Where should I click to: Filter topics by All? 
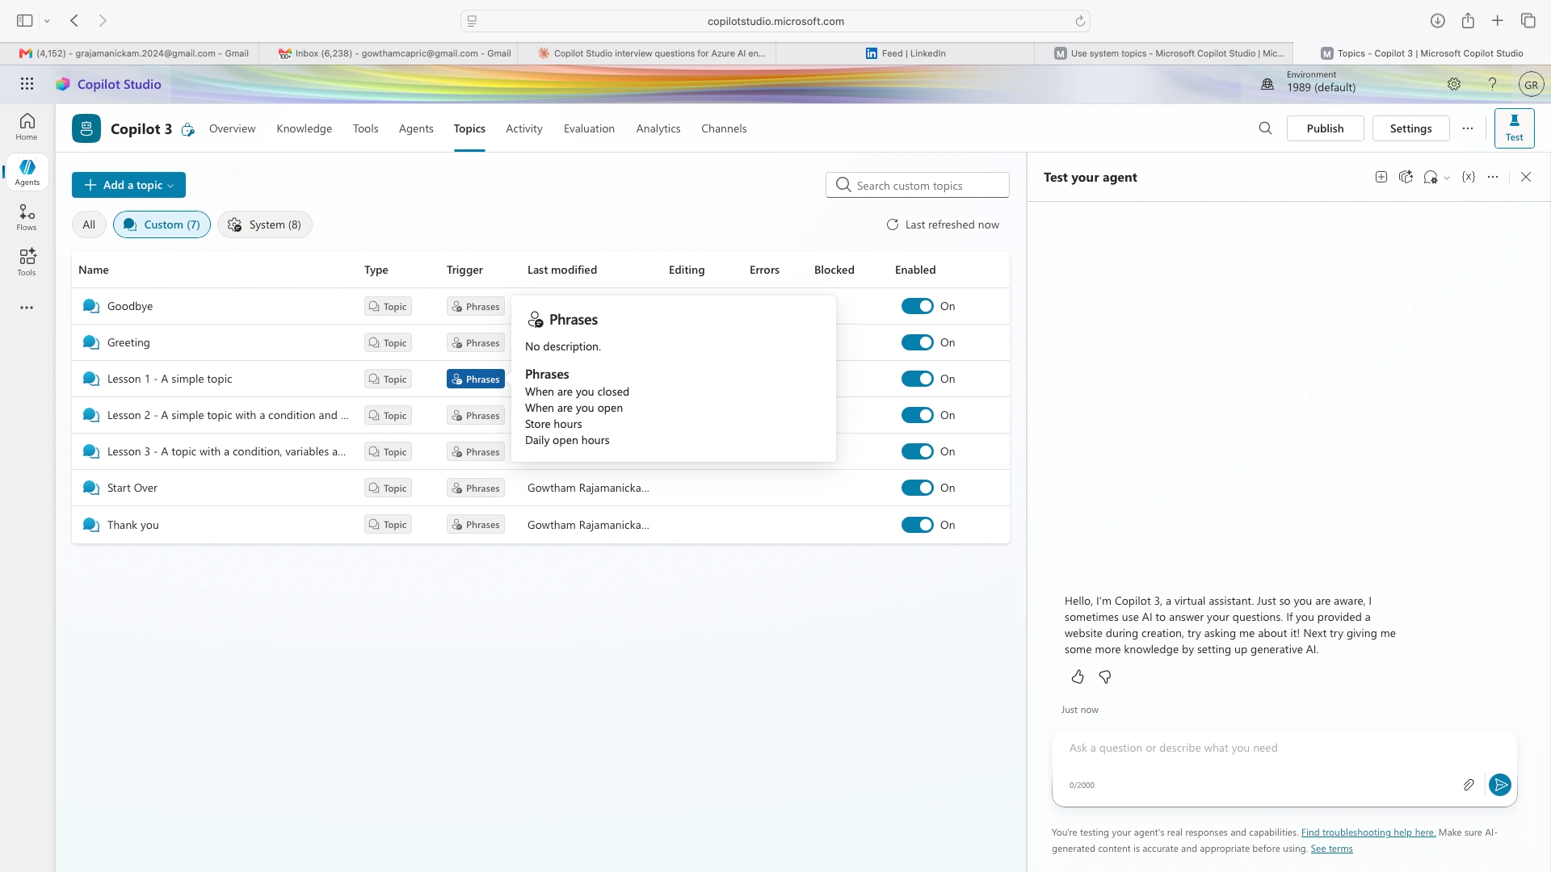click(x=89, y=224)
